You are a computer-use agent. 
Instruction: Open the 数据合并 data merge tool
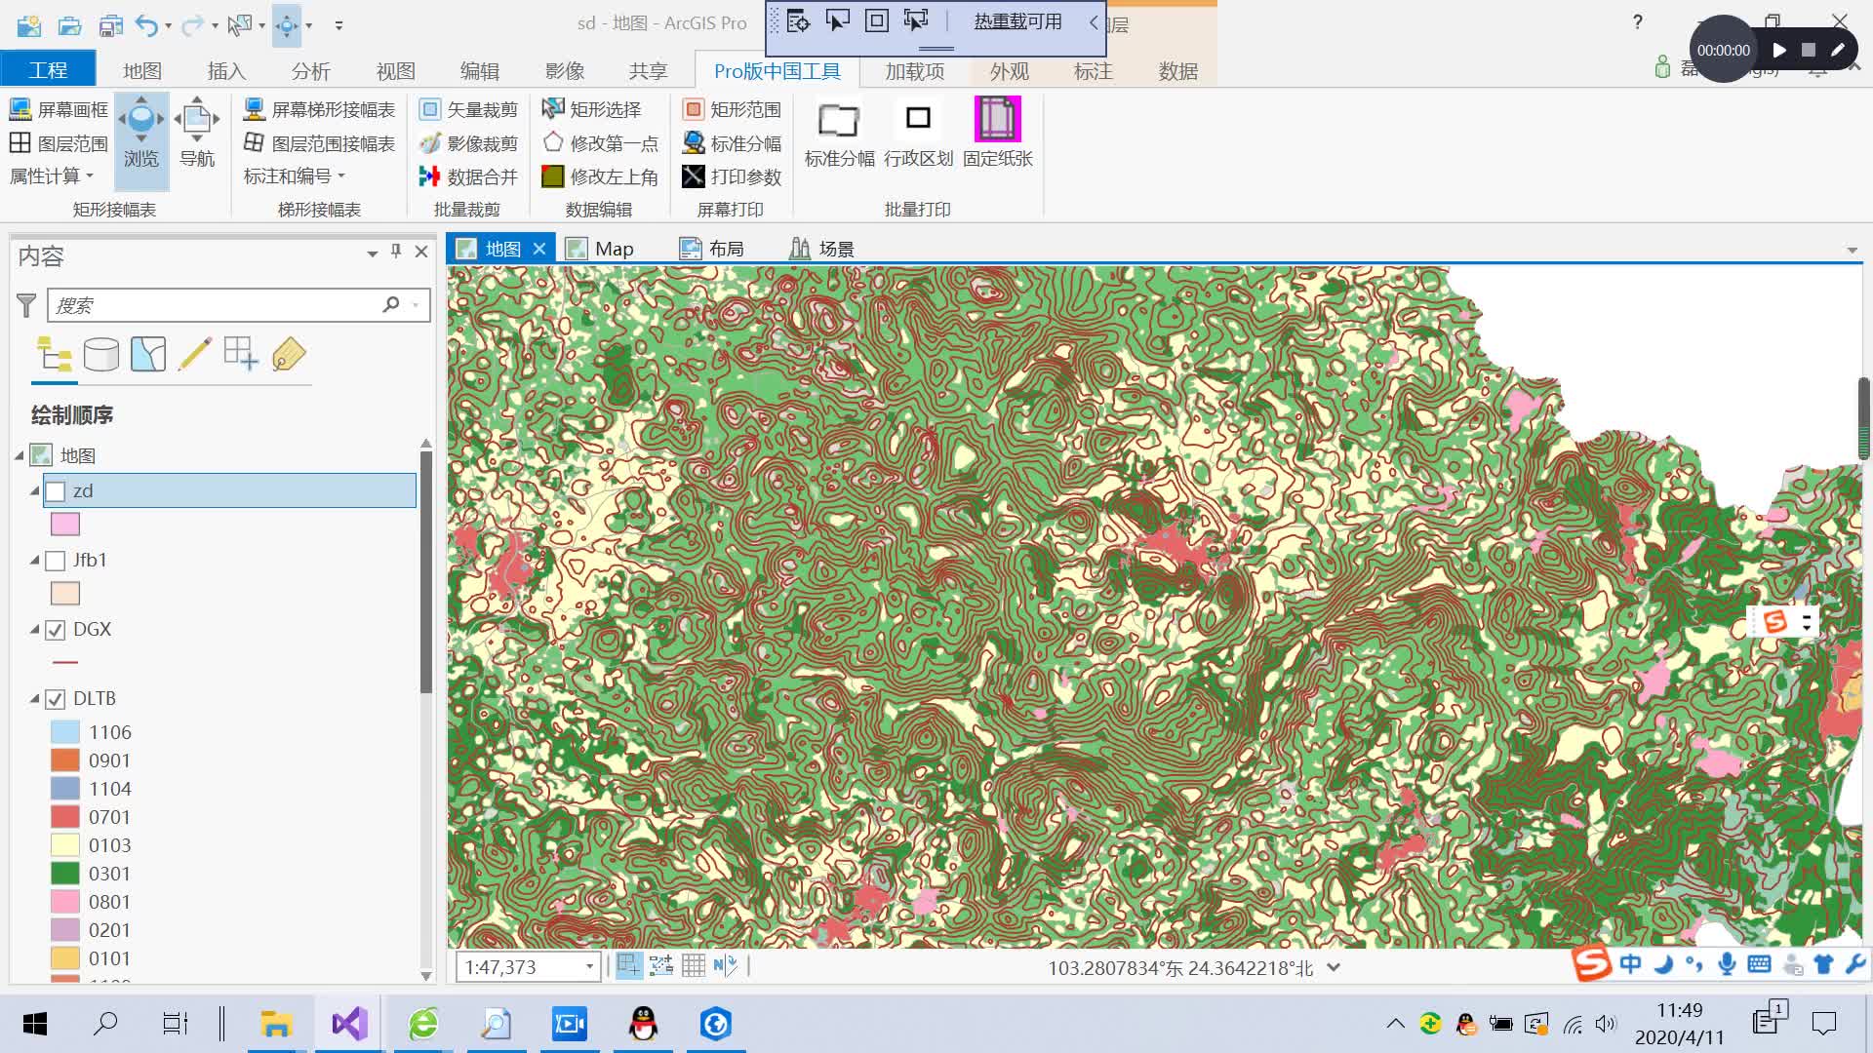[x=468, y=176]
